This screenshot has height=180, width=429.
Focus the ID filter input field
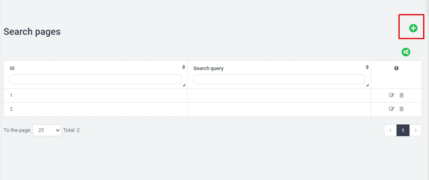(95, 79)
